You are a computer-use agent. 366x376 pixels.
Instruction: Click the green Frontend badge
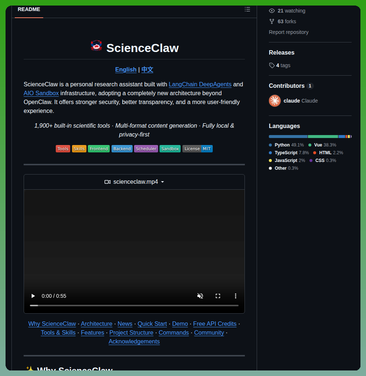pos(99,149)
